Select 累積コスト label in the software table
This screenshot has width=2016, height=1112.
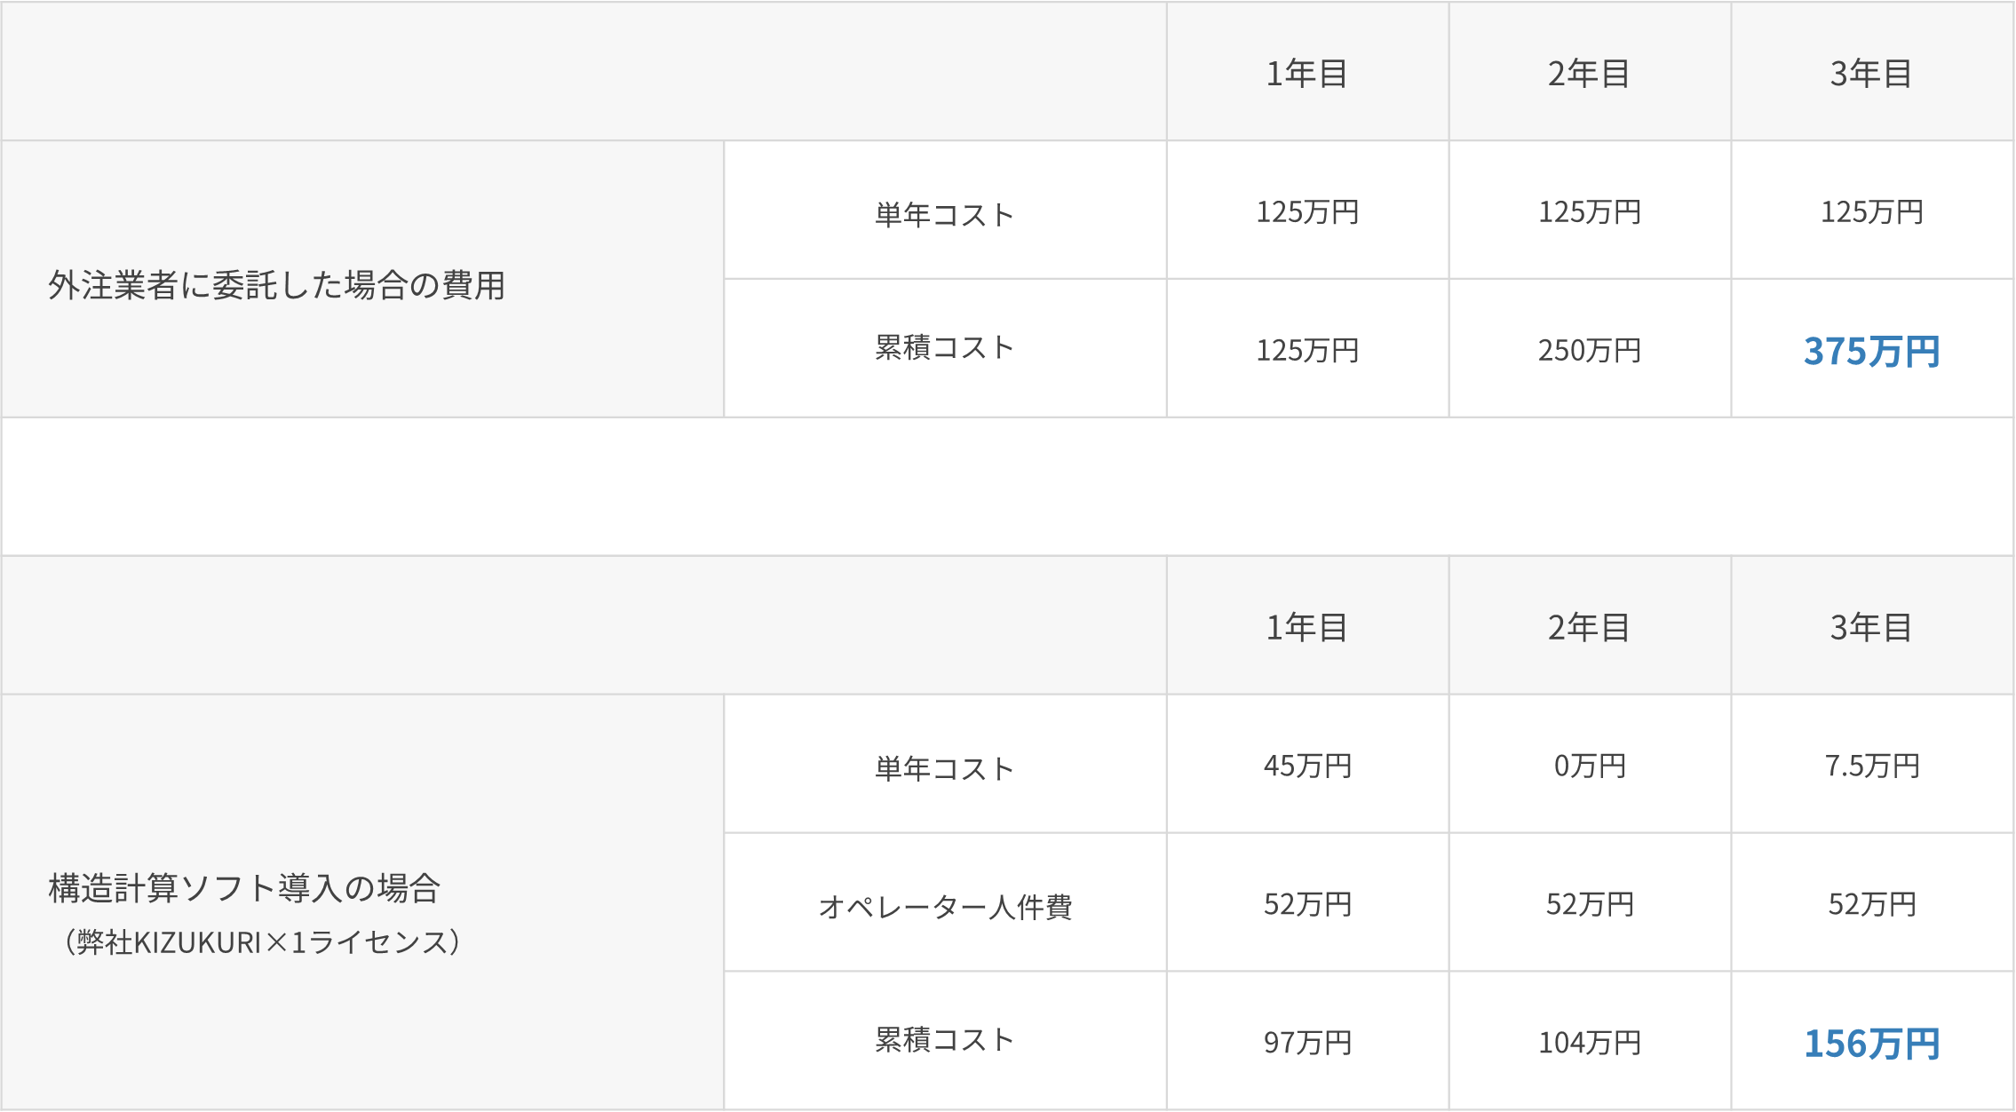click(945, 1039)
